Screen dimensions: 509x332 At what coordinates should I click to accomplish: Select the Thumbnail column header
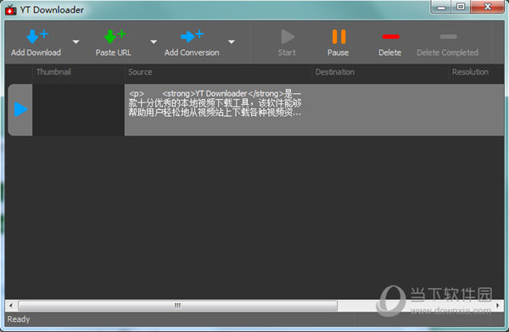coord(53,72)
